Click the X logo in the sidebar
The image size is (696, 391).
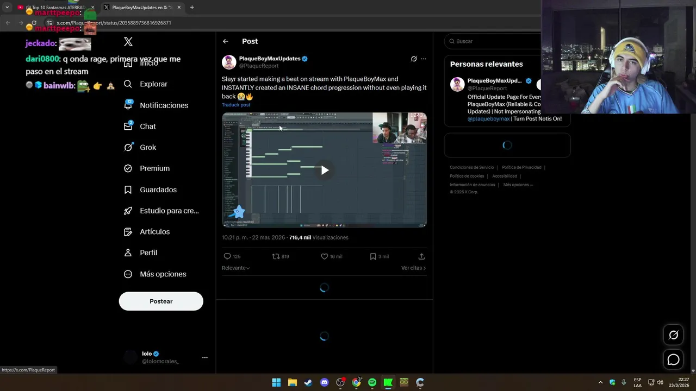128,42
